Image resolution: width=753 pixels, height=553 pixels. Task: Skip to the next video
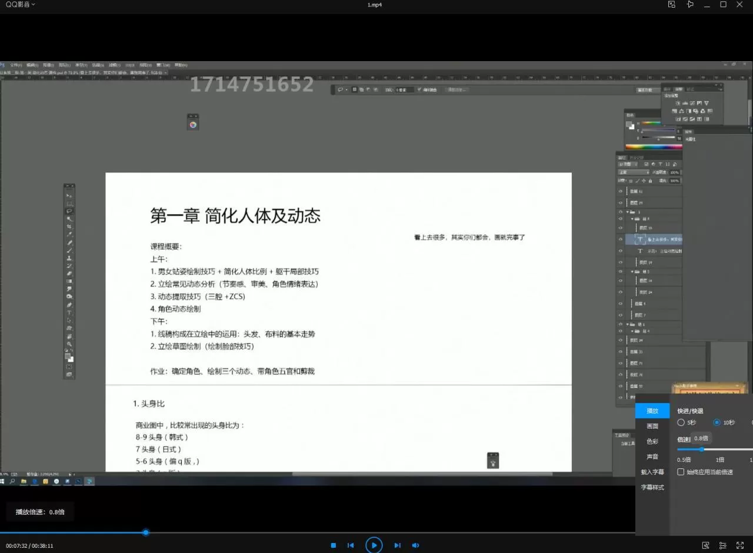(397, 545)
